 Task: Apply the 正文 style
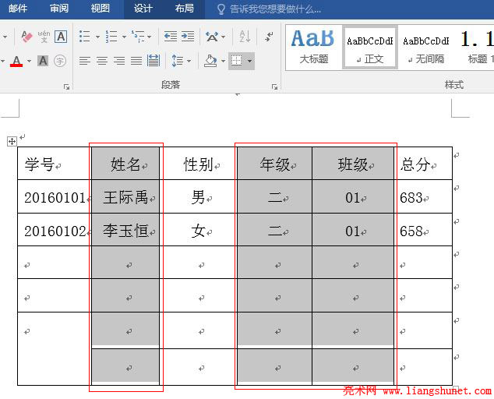pos(370,48)
